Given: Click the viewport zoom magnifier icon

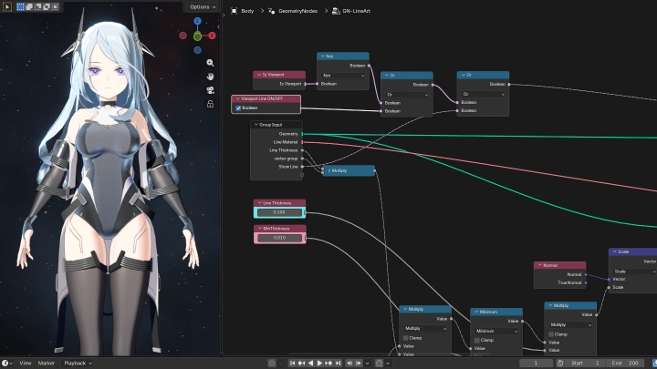Looking at the screenshot, I should point(211,63).
